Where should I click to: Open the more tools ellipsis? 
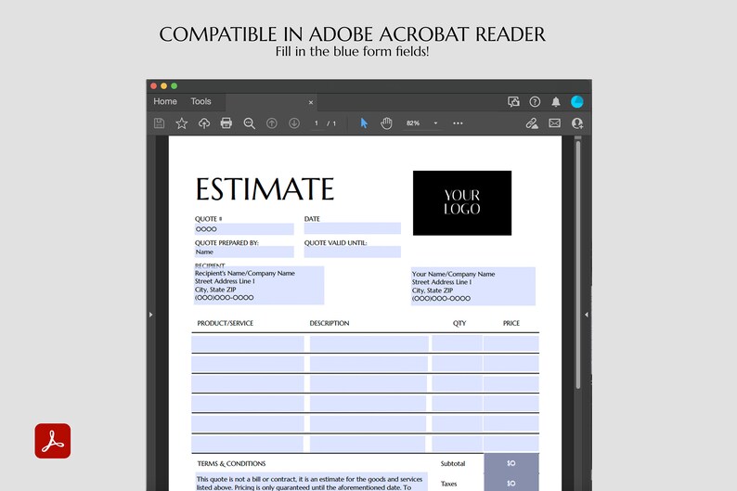458,123
